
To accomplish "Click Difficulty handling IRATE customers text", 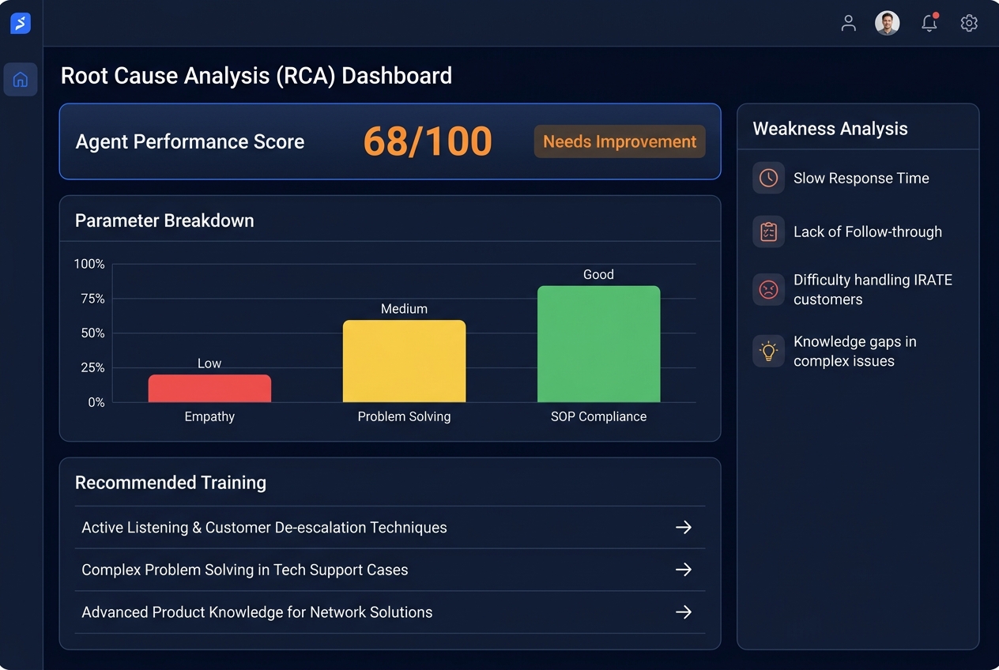I will pyautogui.click(x=873, y=289).
